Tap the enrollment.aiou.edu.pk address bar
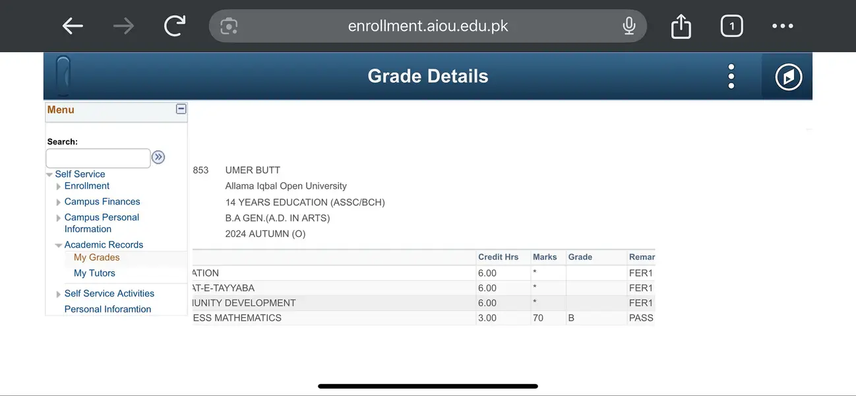Image resolution: width=856 pixels, height=396 pixels. point(428,26)
